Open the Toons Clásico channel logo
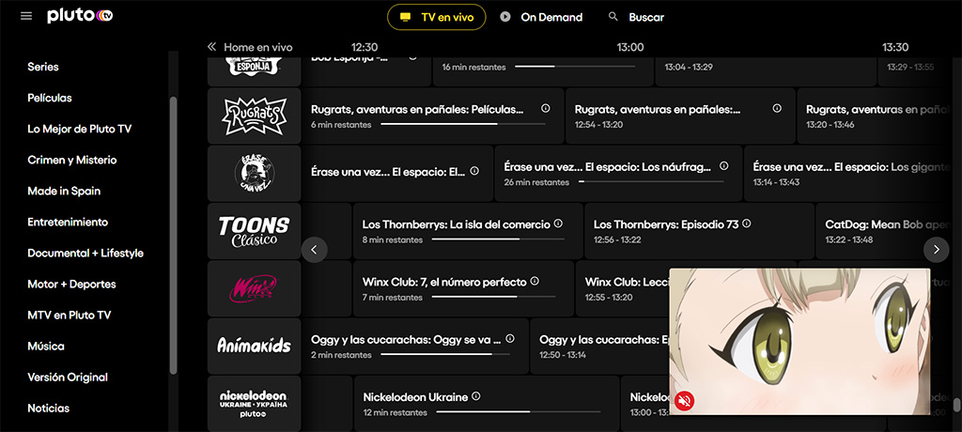962x432 pixels. click(254, 231)
